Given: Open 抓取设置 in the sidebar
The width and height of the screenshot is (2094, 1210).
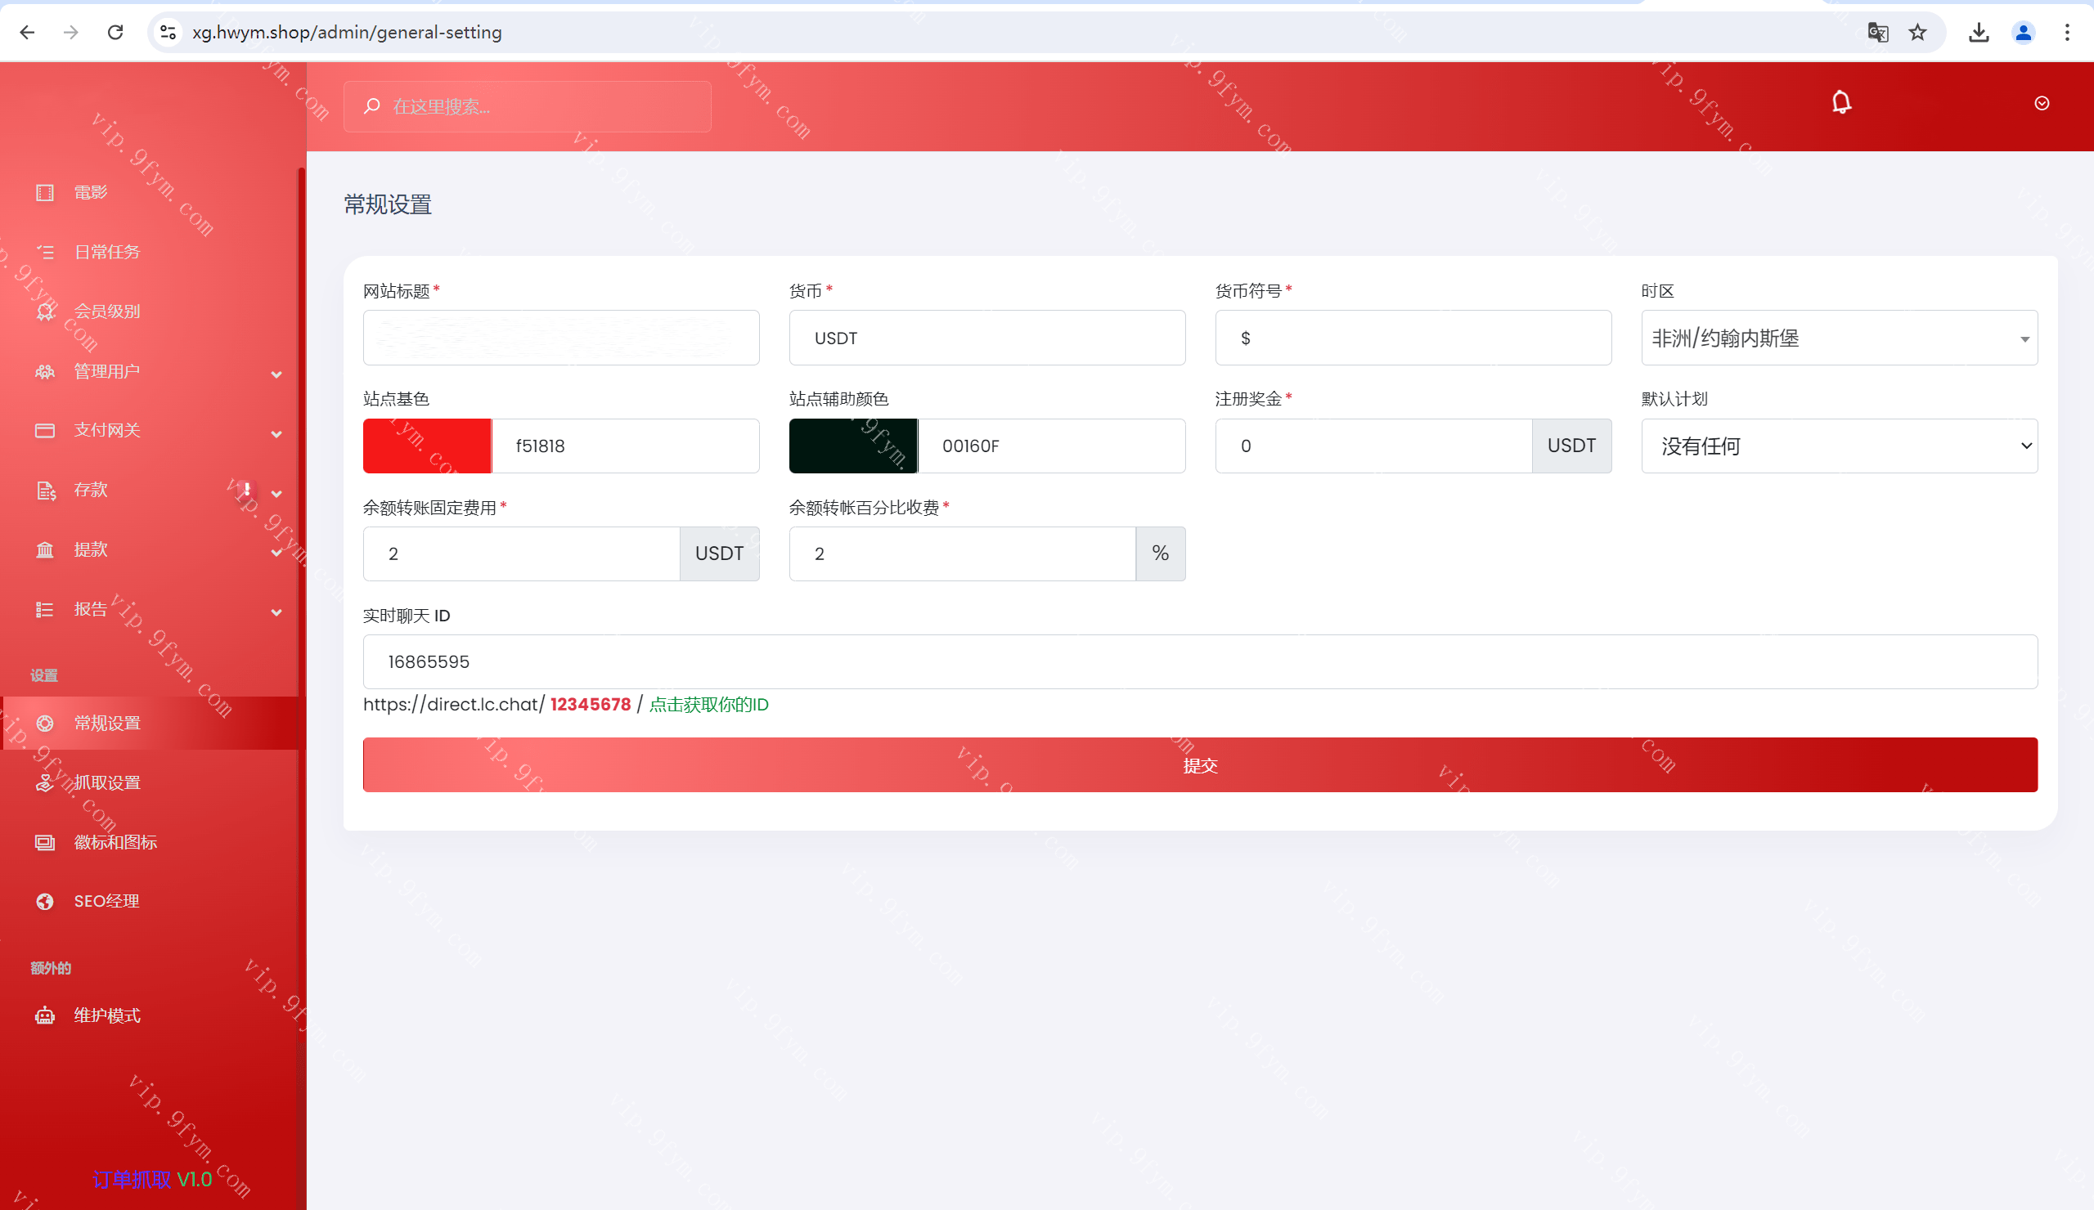Looking at the screenshot, I should [107, 782].
